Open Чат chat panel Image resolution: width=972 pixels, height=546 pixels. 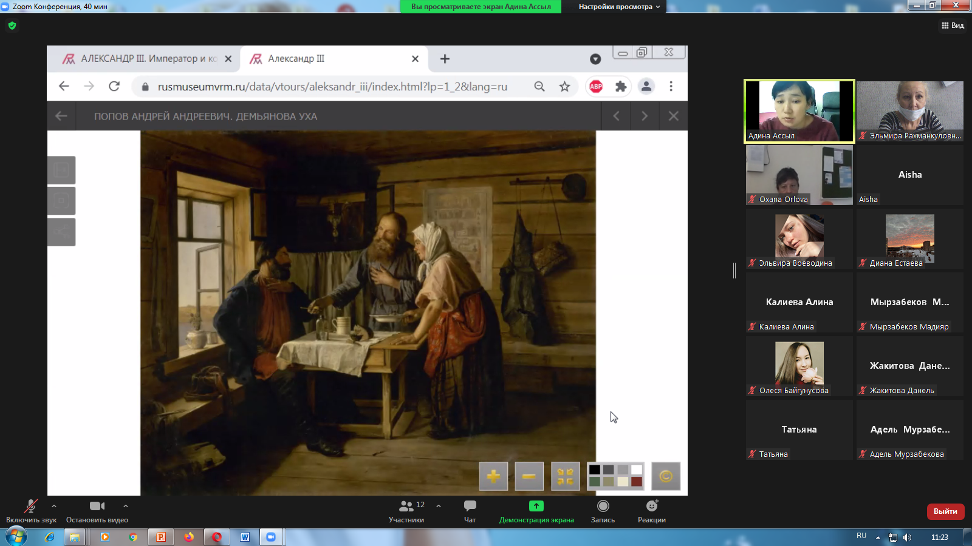click(x=470, y=511)
